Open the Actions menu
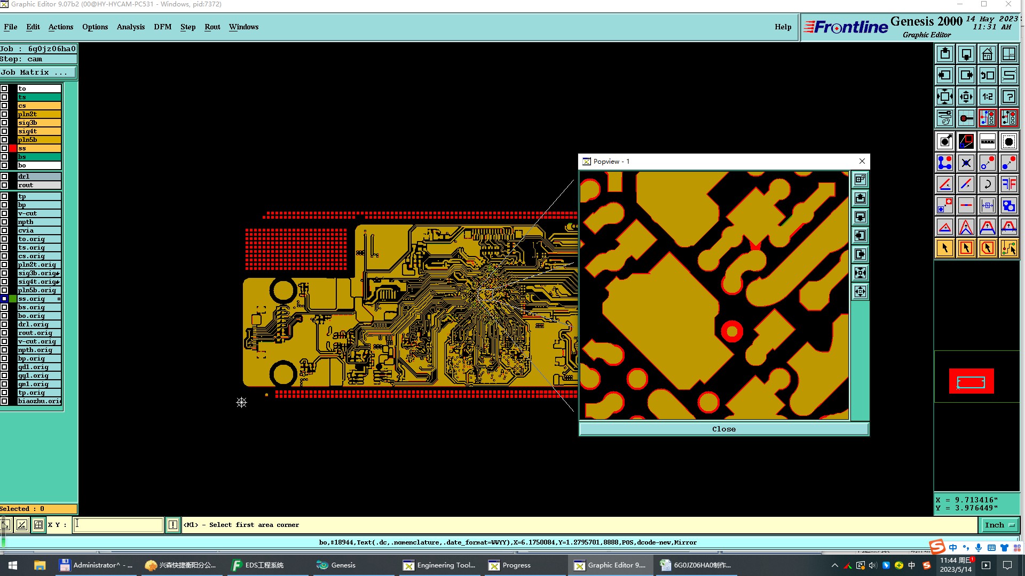The image size is (1025, 576). [x=61, y=27]
